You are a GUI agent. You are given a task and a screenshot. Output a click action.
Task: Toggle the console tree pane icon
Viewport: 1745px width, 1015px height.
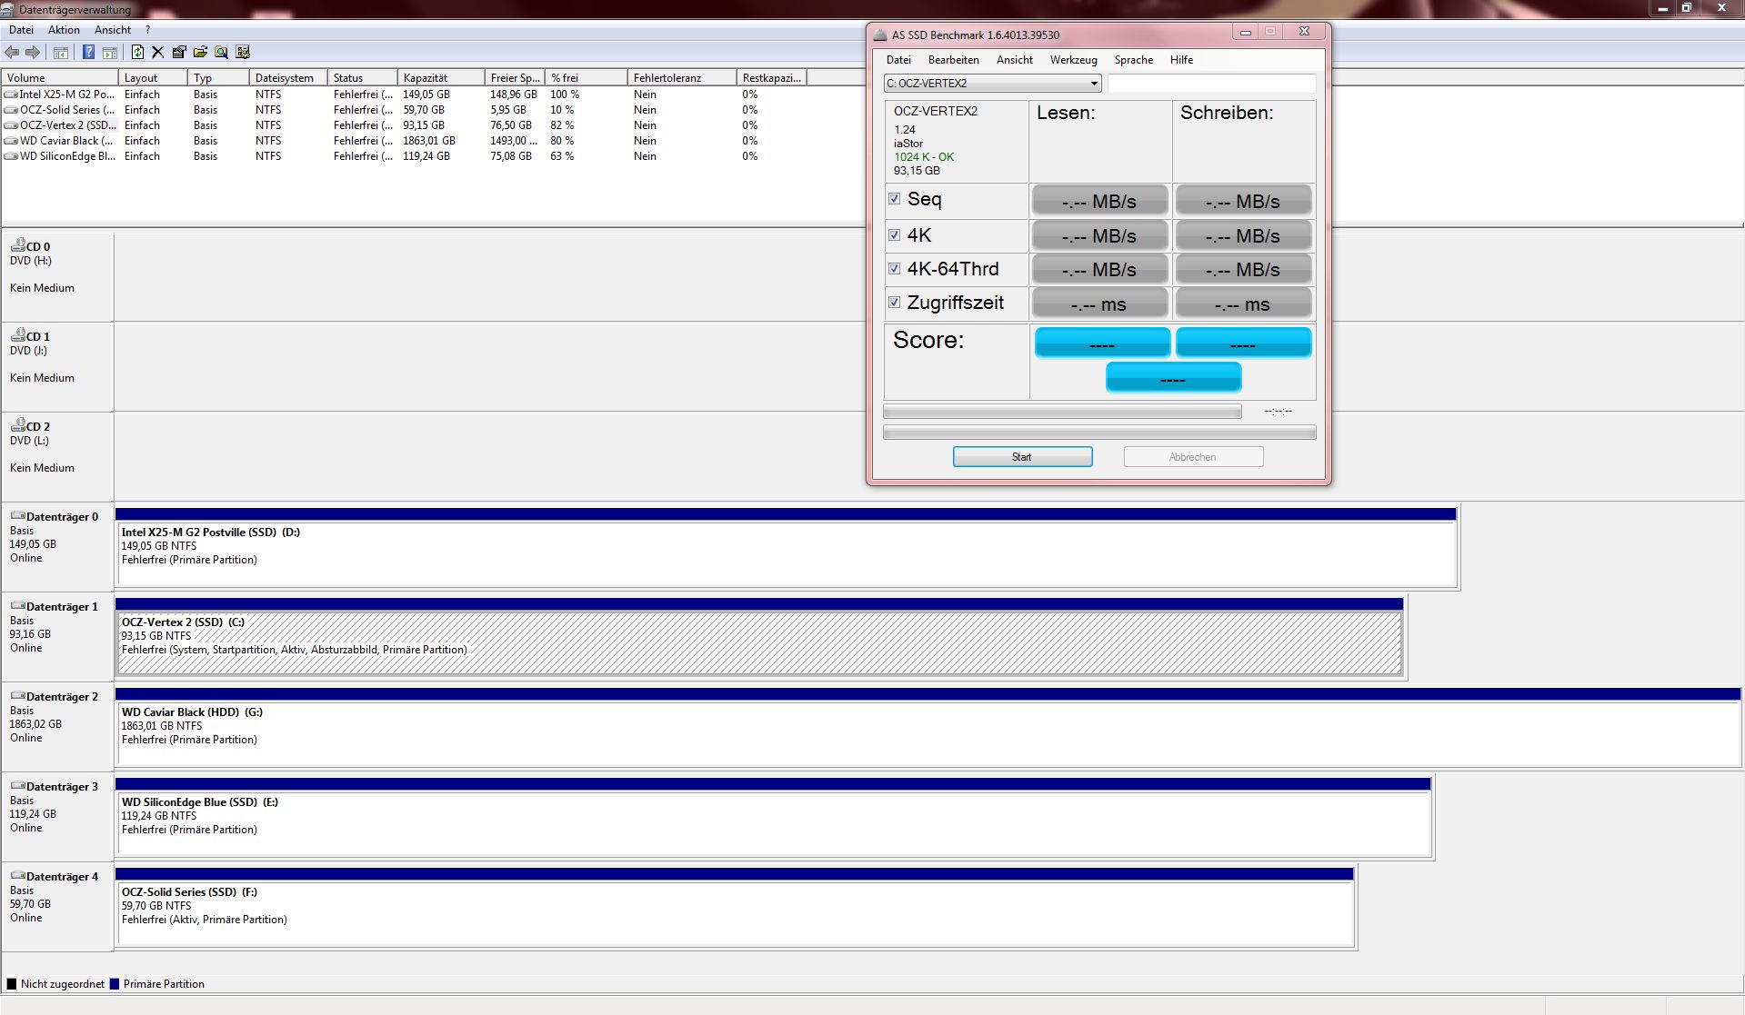[61, 53]
